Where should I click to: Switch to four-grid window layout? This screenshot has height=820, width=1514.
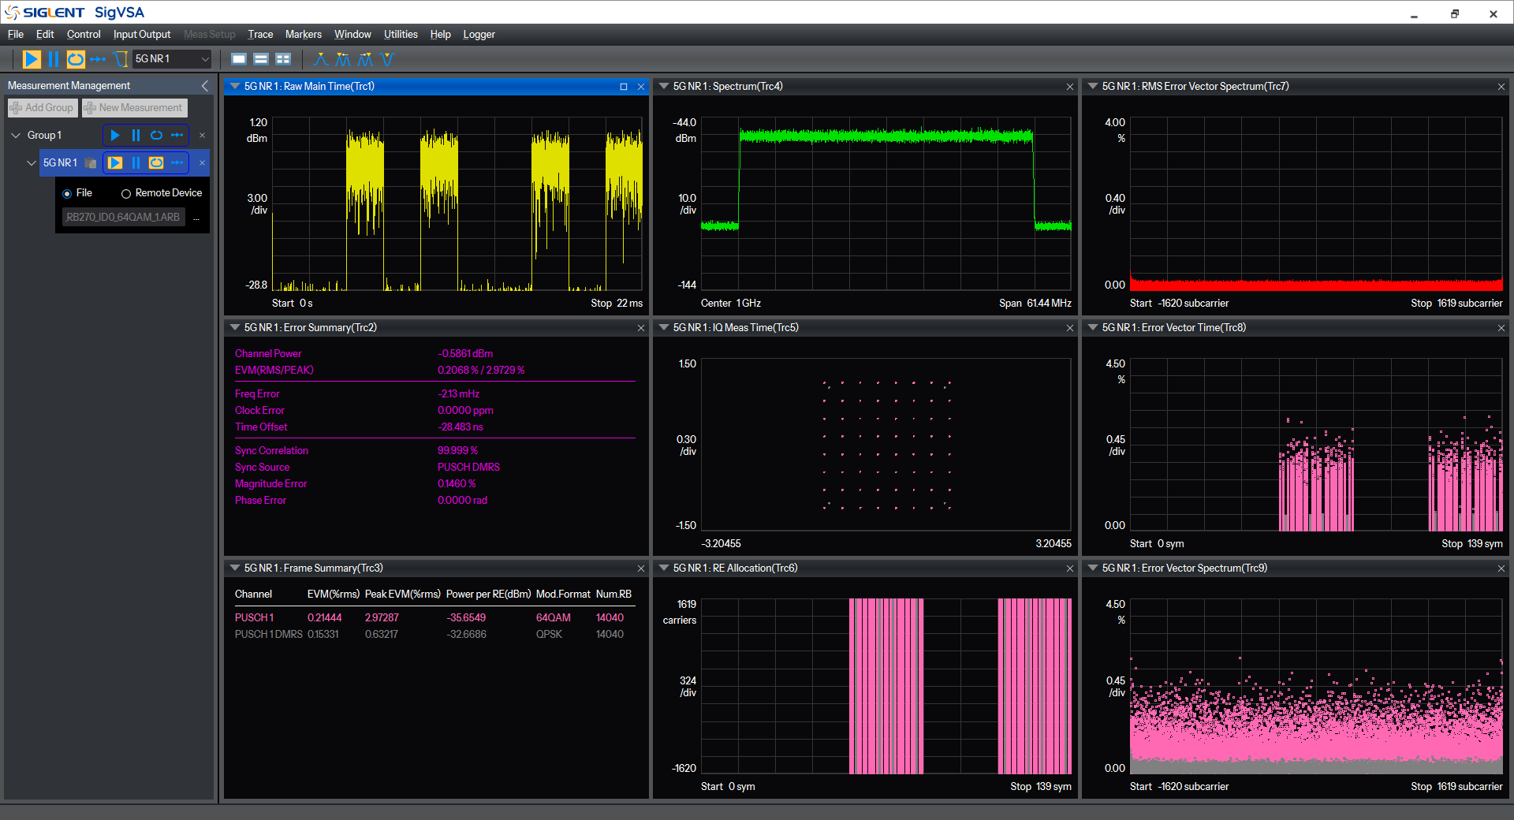[283, 59]
